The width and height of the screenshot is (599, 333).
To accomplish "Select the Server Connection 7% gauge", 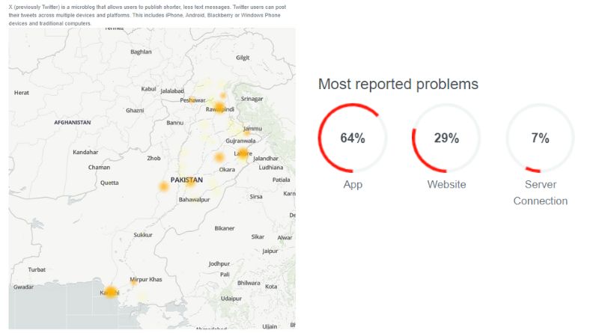I will tap(540, 138).
